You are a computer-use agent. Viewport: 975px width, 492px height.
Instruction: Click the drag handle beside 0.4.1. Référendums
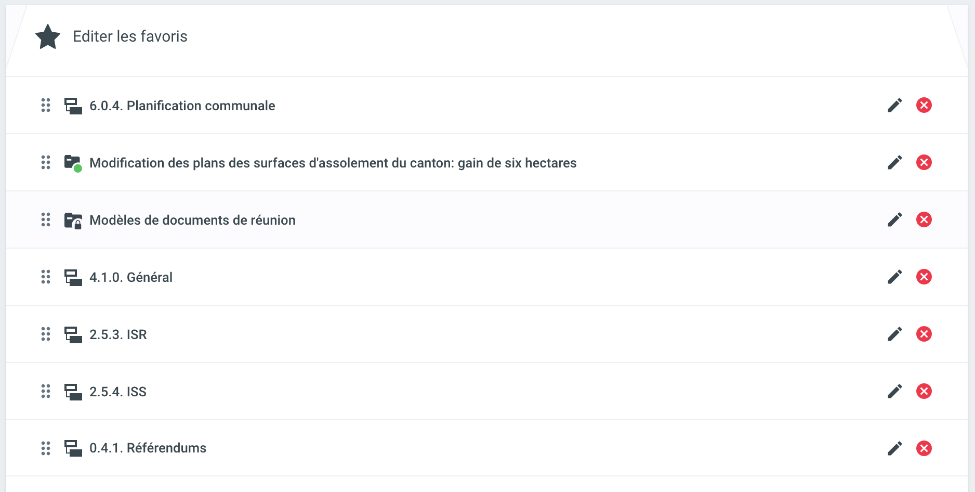click(x=46, y=448)
